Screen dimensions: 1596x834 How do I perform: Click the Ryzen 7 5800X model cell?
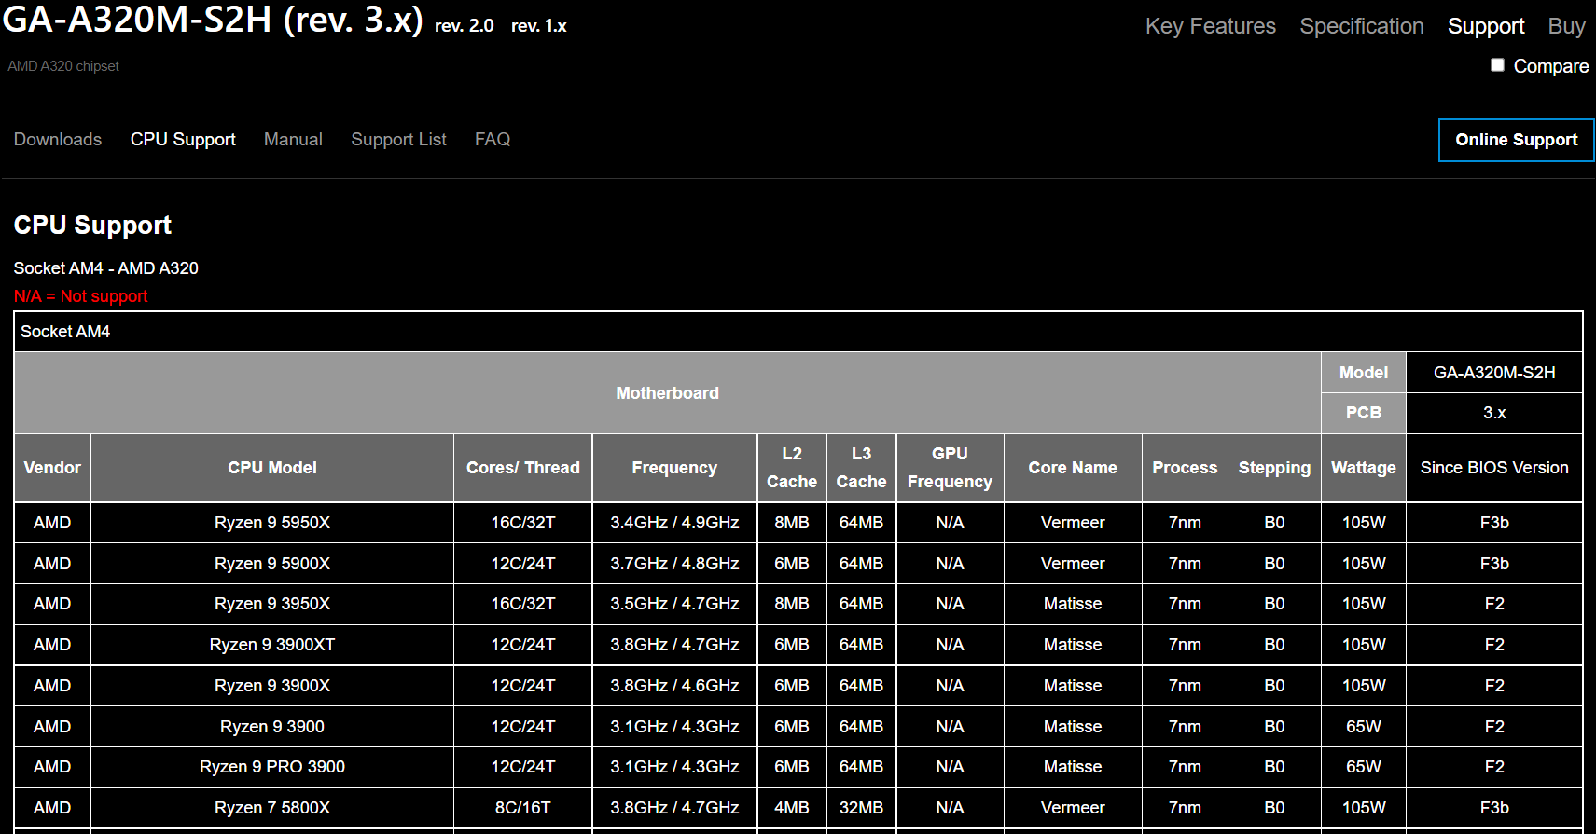point(272,808)
